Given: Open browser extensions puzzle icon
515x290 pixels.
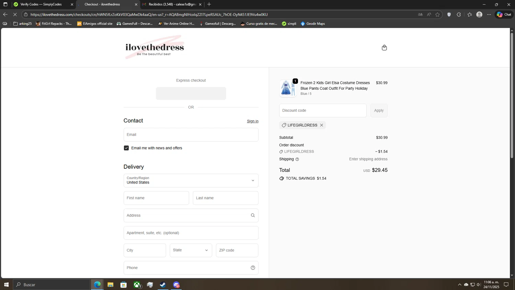Looking at the screenshot, I should 459,14.
